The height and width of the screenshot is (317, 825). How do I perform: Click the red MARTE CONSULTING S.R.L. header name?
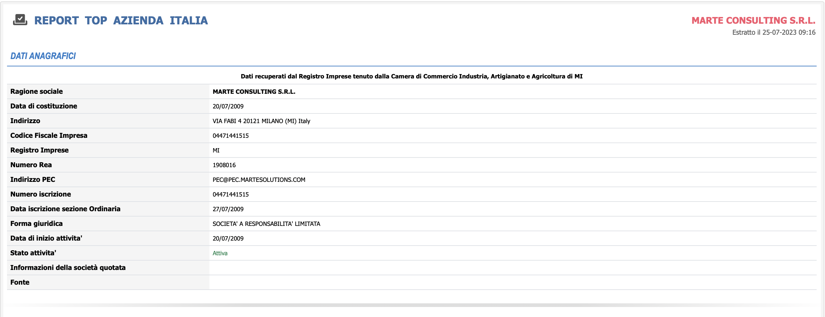753,21
